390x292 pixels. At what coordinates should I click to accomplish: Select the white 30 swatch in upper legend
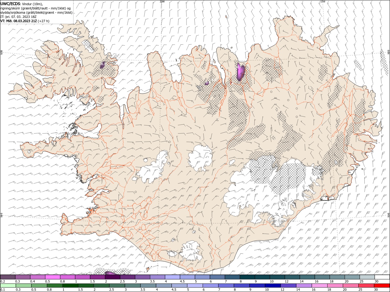coord(382,277)
